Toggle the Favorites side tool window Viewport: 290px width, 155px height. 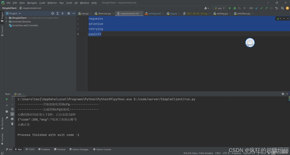[2, 139]
